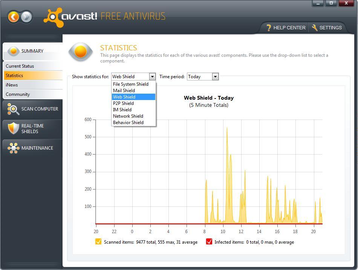Viewport: 358px width, 270px height.
Task: Open the Help Center
Action: (x=286, y=28)
